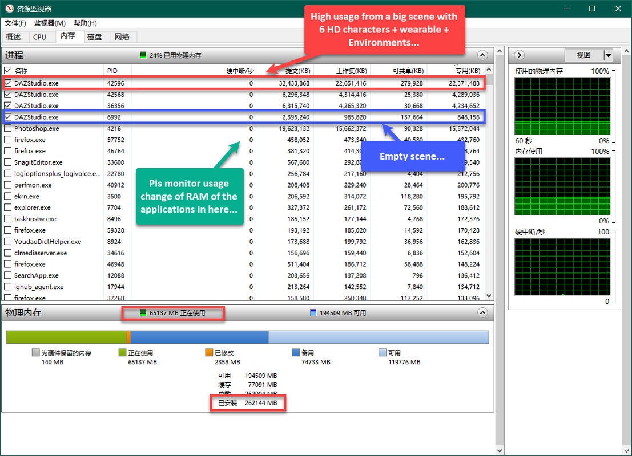This screenshot has width=632, height=456.
Task: Click the process list scrollbar up arrow
Action: coord(489,69)
